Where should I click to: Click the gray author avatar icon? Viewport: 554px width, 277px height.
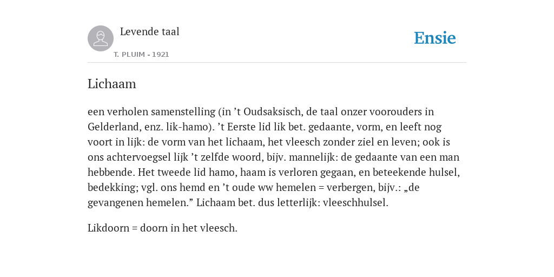coord(101,38)
